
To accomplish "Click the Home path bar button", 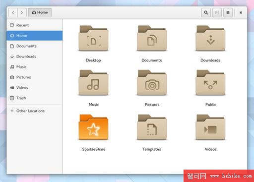I will point(40,12).
